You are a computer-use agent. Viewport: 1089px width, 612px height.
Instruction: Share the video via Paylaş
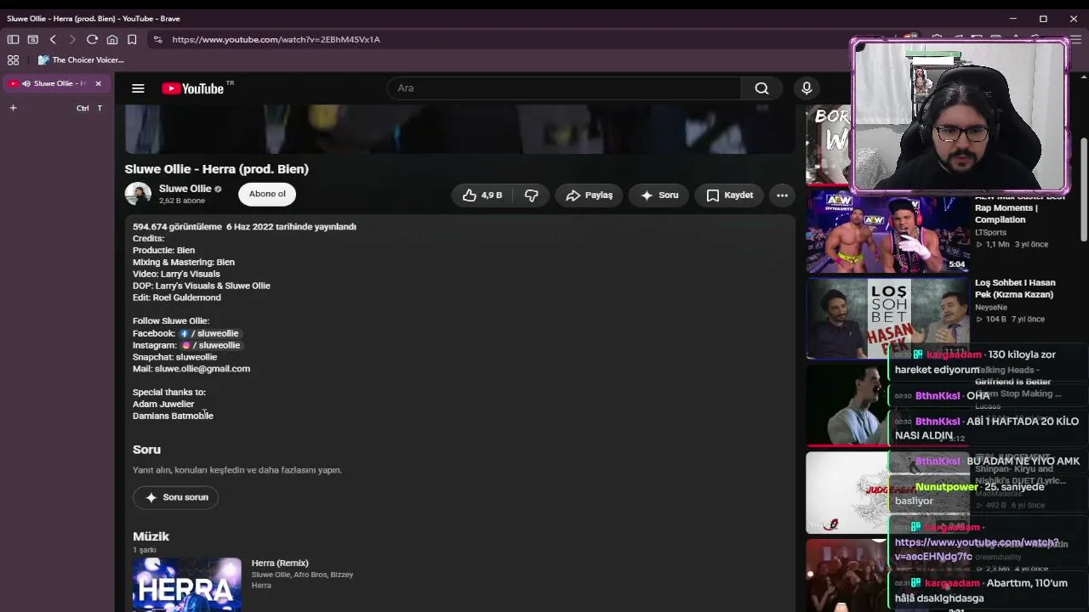589,195
